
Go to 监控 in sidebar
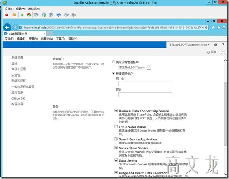14,63
